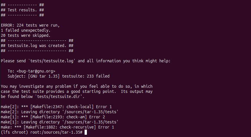The image size is (251, 137).
Task: Click the "(lfs chroot)" prompt prefix
Action: tap(14, 132)
